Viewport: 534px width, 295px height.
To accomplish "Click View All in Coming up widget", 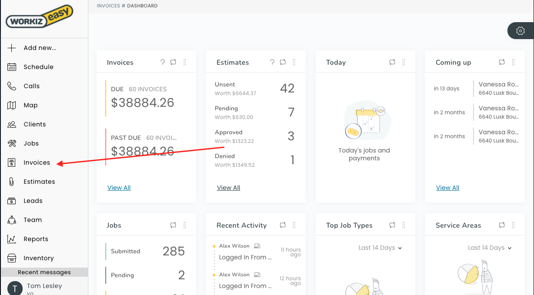I will coord(447,188).
